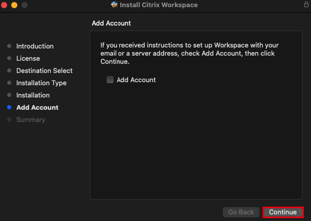The width and height of the screenshot is (311, 221).
Task: Click the lock icon in title bar
Action: pos(306,5)
